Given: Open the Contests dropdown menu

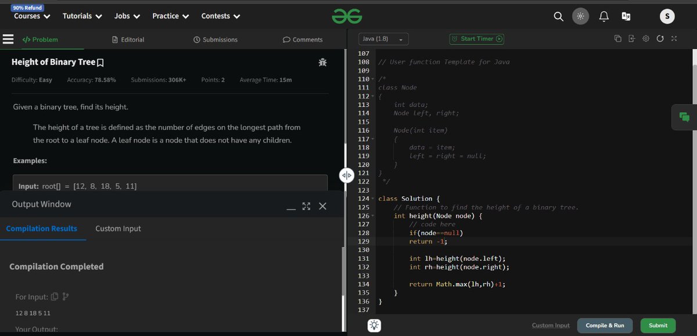Looking at the screenshot, I should (221, 16).
